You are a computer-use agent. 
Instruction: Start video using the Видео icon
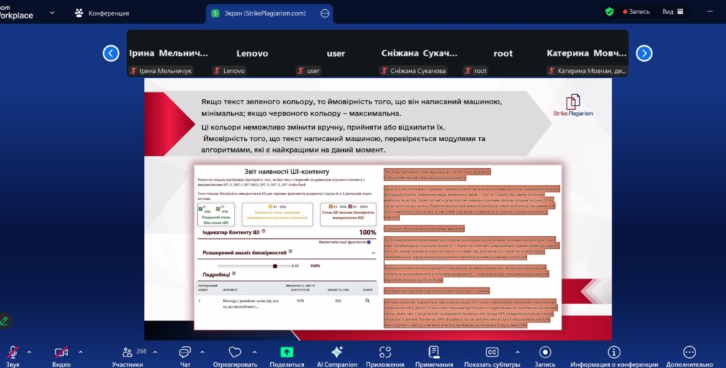(61, 352)
